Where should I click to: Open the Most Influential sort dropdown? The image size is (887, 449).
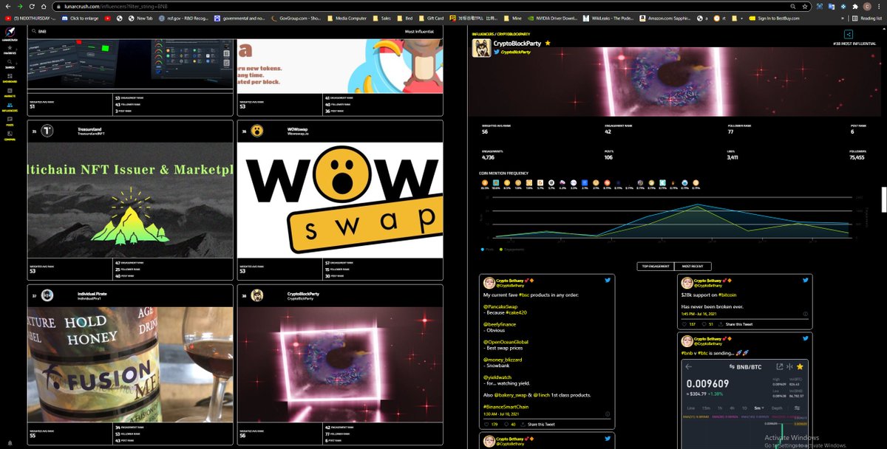420,32
